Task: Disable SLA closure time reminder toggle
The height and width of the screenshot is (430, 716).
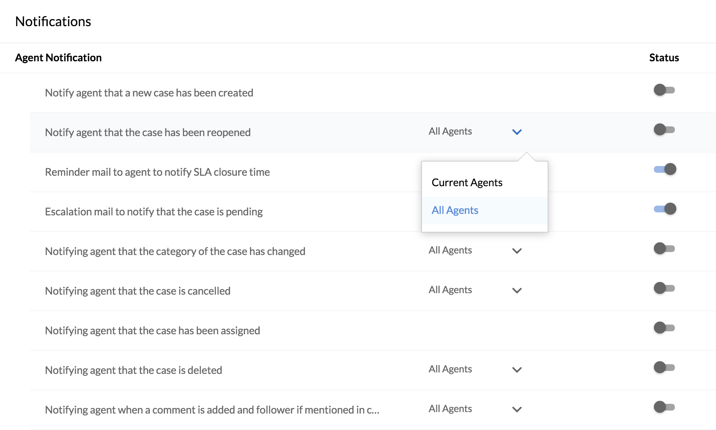Action: pos(665,169)
